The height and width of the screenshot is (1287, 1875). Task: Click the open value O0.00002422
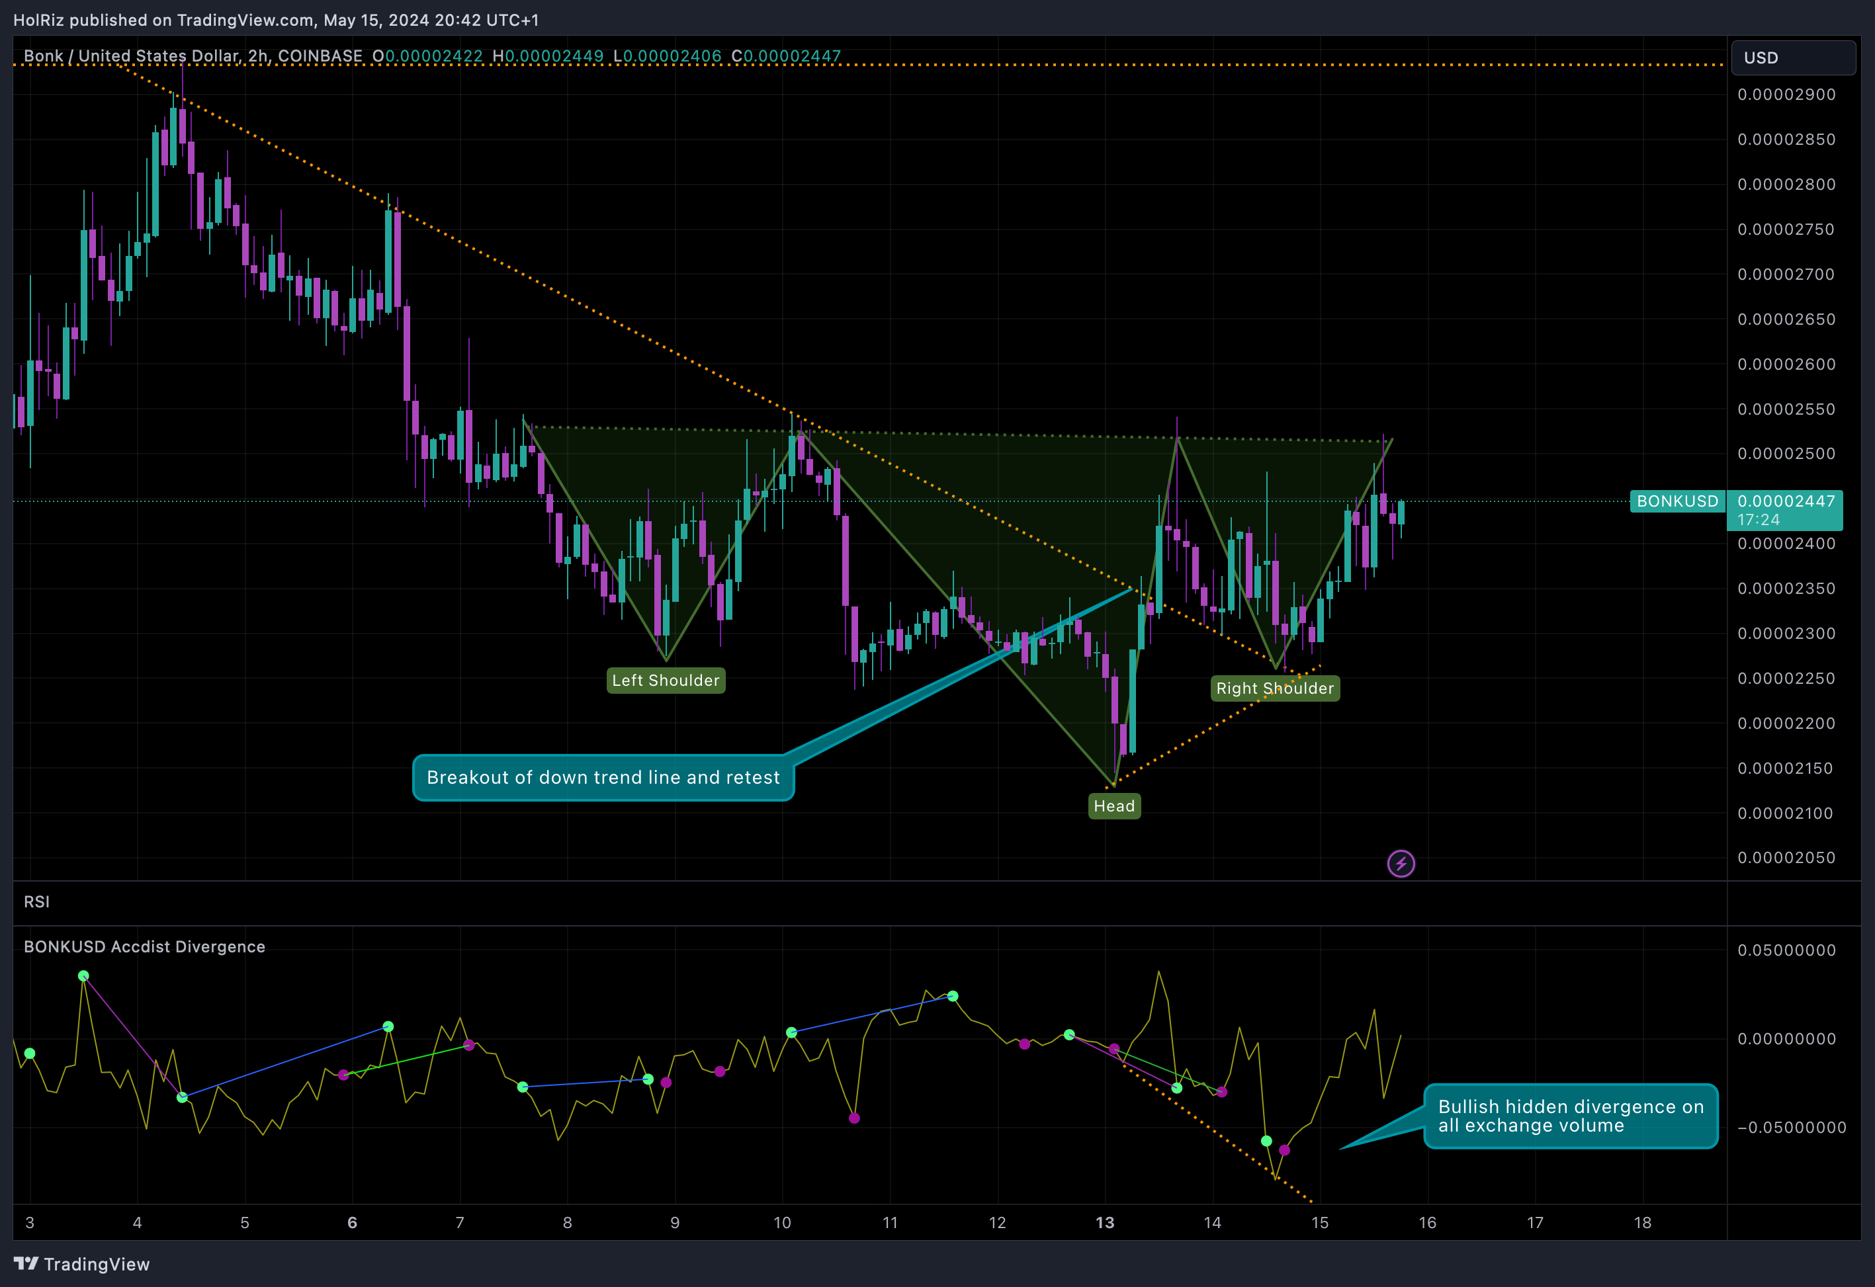point(427,56)
